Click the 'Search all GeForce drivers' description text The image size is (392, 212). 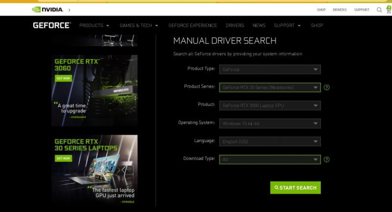coord(238,54)
